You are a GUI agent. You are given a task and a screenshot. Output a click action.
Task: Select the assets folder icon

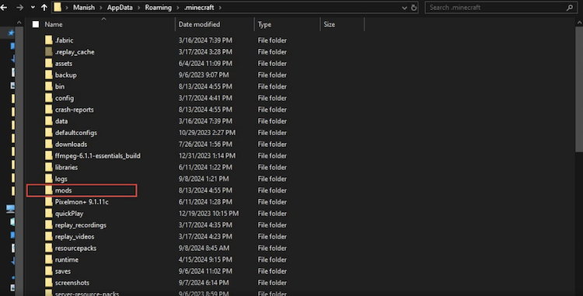click(x=49, y=63)
